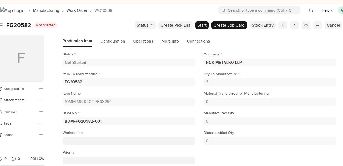Navigate to Manufacturing breadcrumb link

46,10
